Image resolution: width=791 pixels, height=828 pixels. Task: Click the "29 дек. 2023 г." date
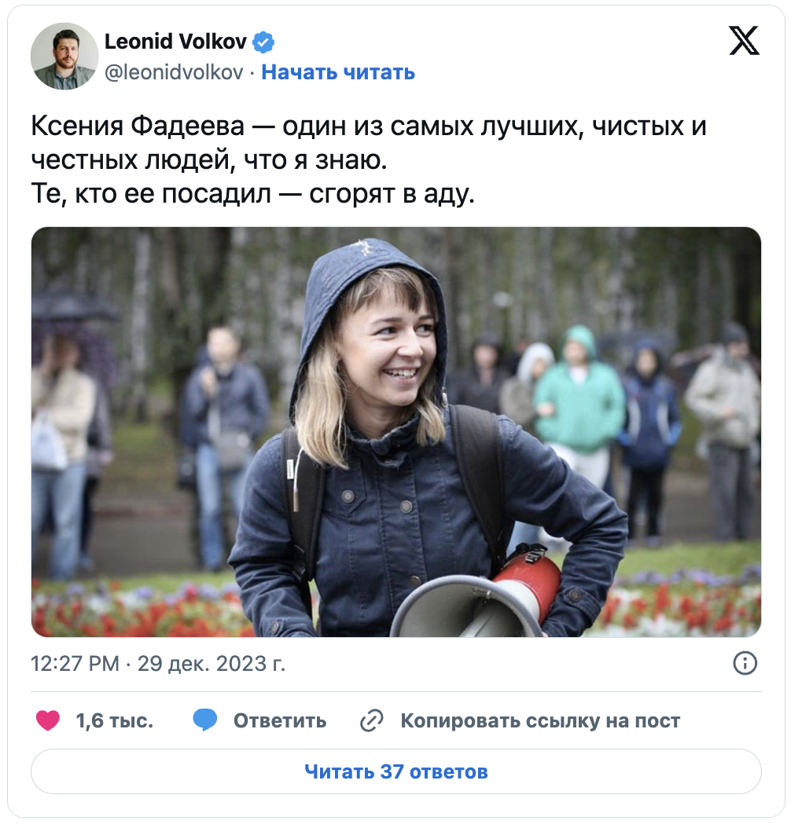tap(212, 663)
